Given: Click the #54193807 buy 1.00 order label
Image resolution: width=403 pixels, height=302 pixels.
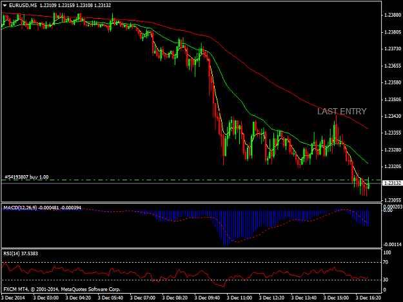Looking at the screenshot, I should 26,177.
